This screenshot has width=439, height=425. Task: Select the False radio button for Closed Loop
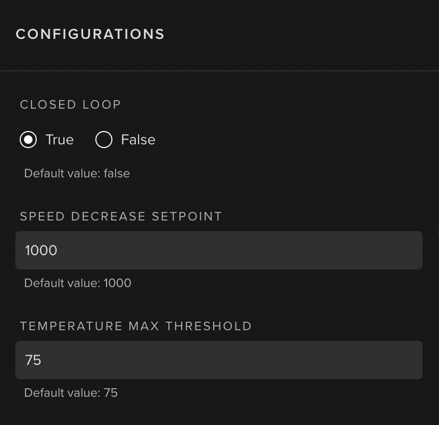click(x=104, y=140)
